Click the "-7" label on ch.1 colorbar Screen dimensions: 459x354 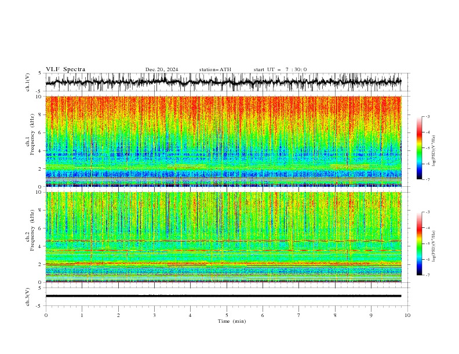(427, 180)
